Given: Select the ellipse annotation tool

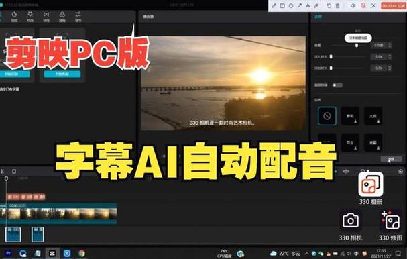Looking at the screenshot, I should click(291, 5).
